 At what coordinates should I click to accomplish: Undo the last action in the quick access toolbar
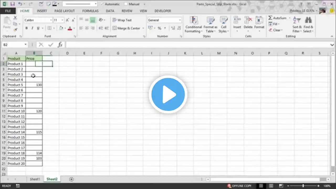tap(20, 4)
